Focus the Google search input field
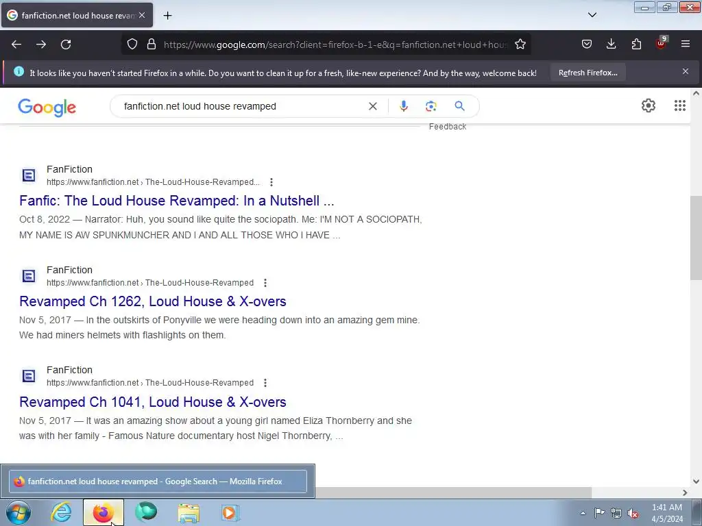Viewport: 702px width, 526px height. tap(242, 106)
